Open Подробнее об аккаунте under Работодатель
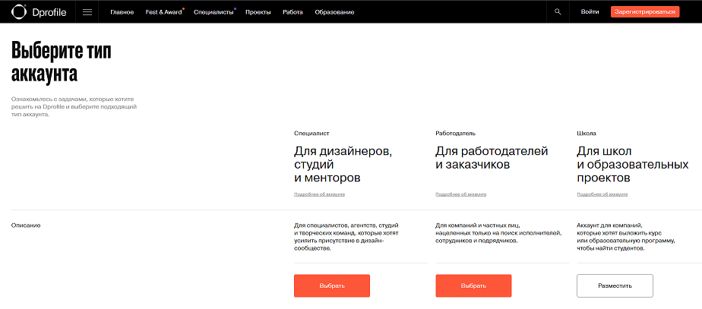702x309 pixels. click(460, 194)
